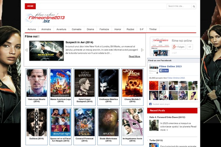221x147 pixels.
Task: Click the red flower Facebook fan photo
Action: pyautogui.click(x=154, y=86)
